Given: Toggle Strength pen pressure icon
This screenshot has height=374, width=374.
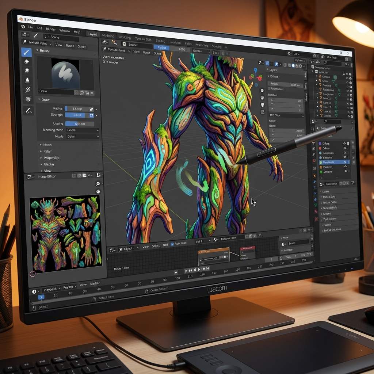Looking at the screenshot, I should [92, 115].
